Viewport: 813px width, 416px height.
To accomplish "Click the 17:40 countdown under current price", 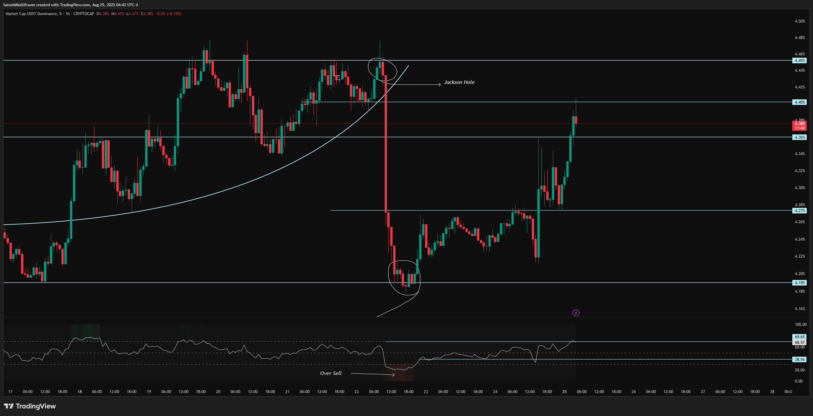I will [x=800, y=128].
